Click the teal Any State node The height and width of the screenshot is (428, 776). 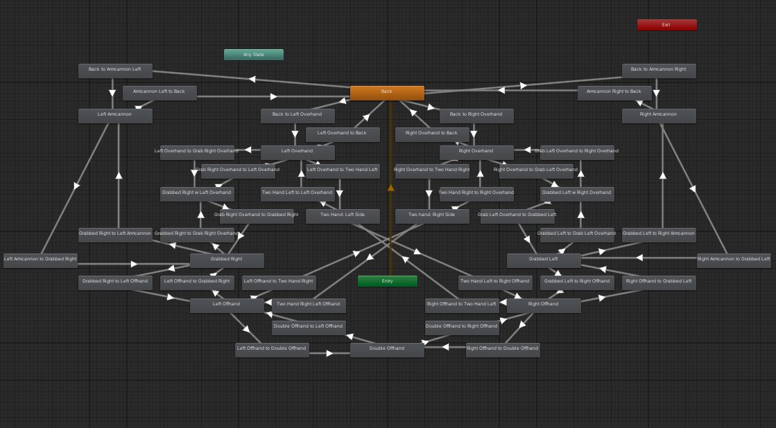pyautogui.click(x=253, y=55)
